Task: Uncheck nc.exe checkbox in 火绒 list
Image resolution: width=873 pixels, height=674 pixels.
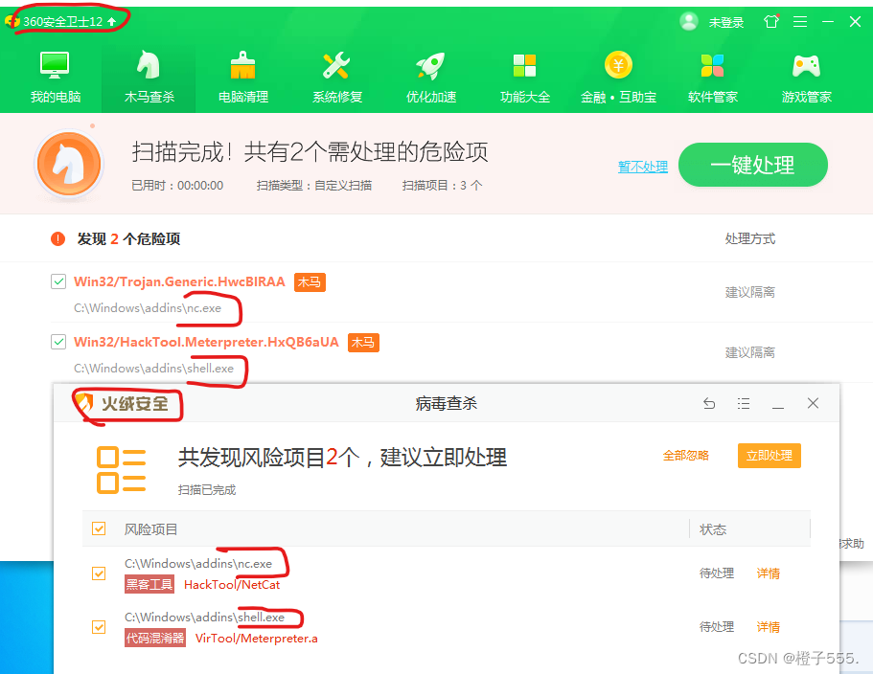Action: (99, 573)
